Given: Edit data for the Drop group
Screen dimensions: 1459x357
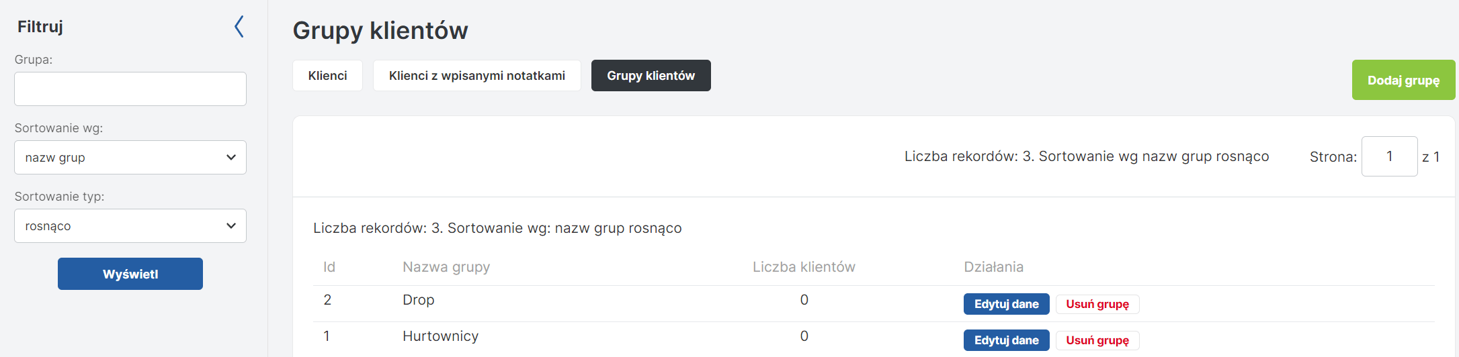Looking at the screenshot, I should 1006,304.
